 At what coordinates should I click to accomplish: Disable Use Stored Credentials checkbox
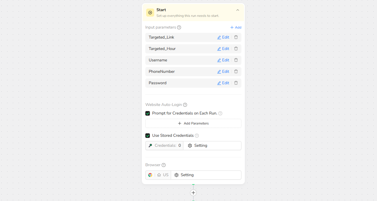point(148,136)
